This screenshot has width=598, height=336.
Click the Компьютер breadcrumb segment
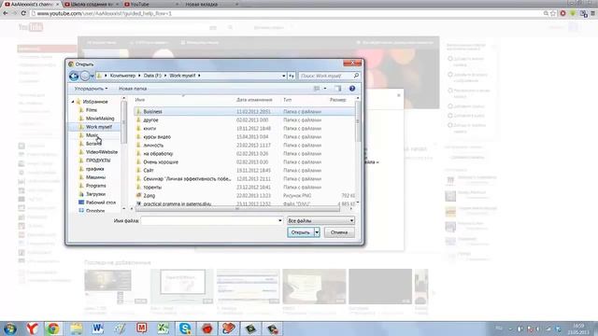click(x=122, y=76)
